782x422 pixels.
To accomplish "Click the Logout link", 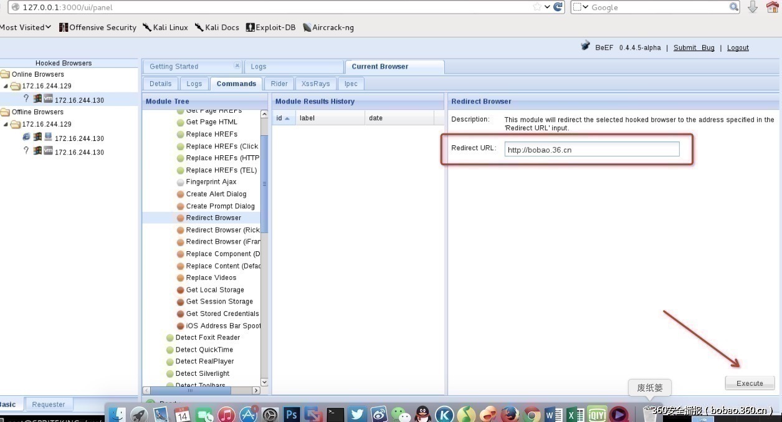I will tap(738, 48).
